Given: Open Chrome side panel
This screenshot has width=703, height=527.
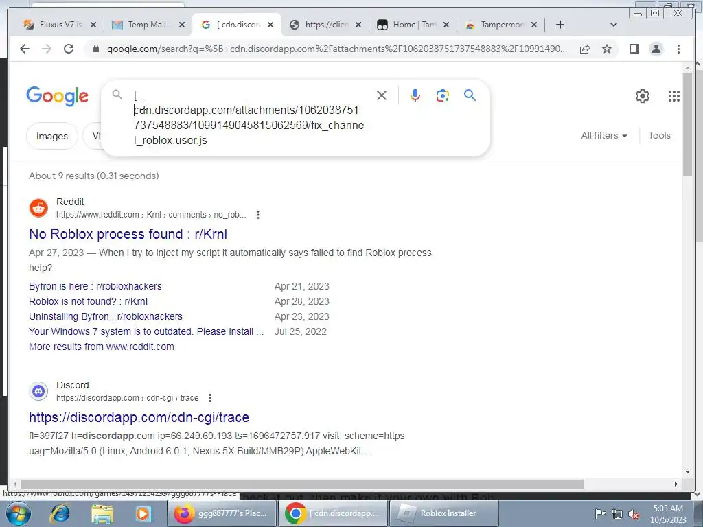Looking at the screenshot, I should [x=634, y=49].
